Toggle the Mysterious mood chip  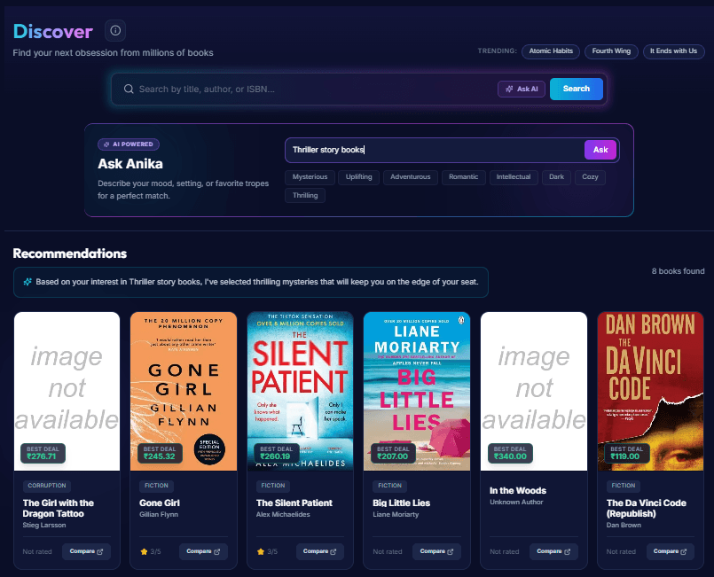(310, 177)
